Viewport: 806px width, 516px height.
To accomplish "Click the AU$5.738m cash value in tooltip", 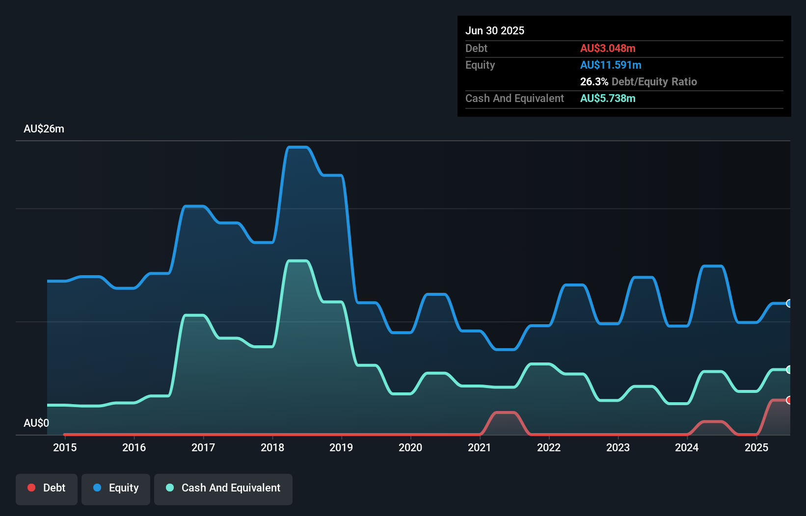I will pos(608,99).
